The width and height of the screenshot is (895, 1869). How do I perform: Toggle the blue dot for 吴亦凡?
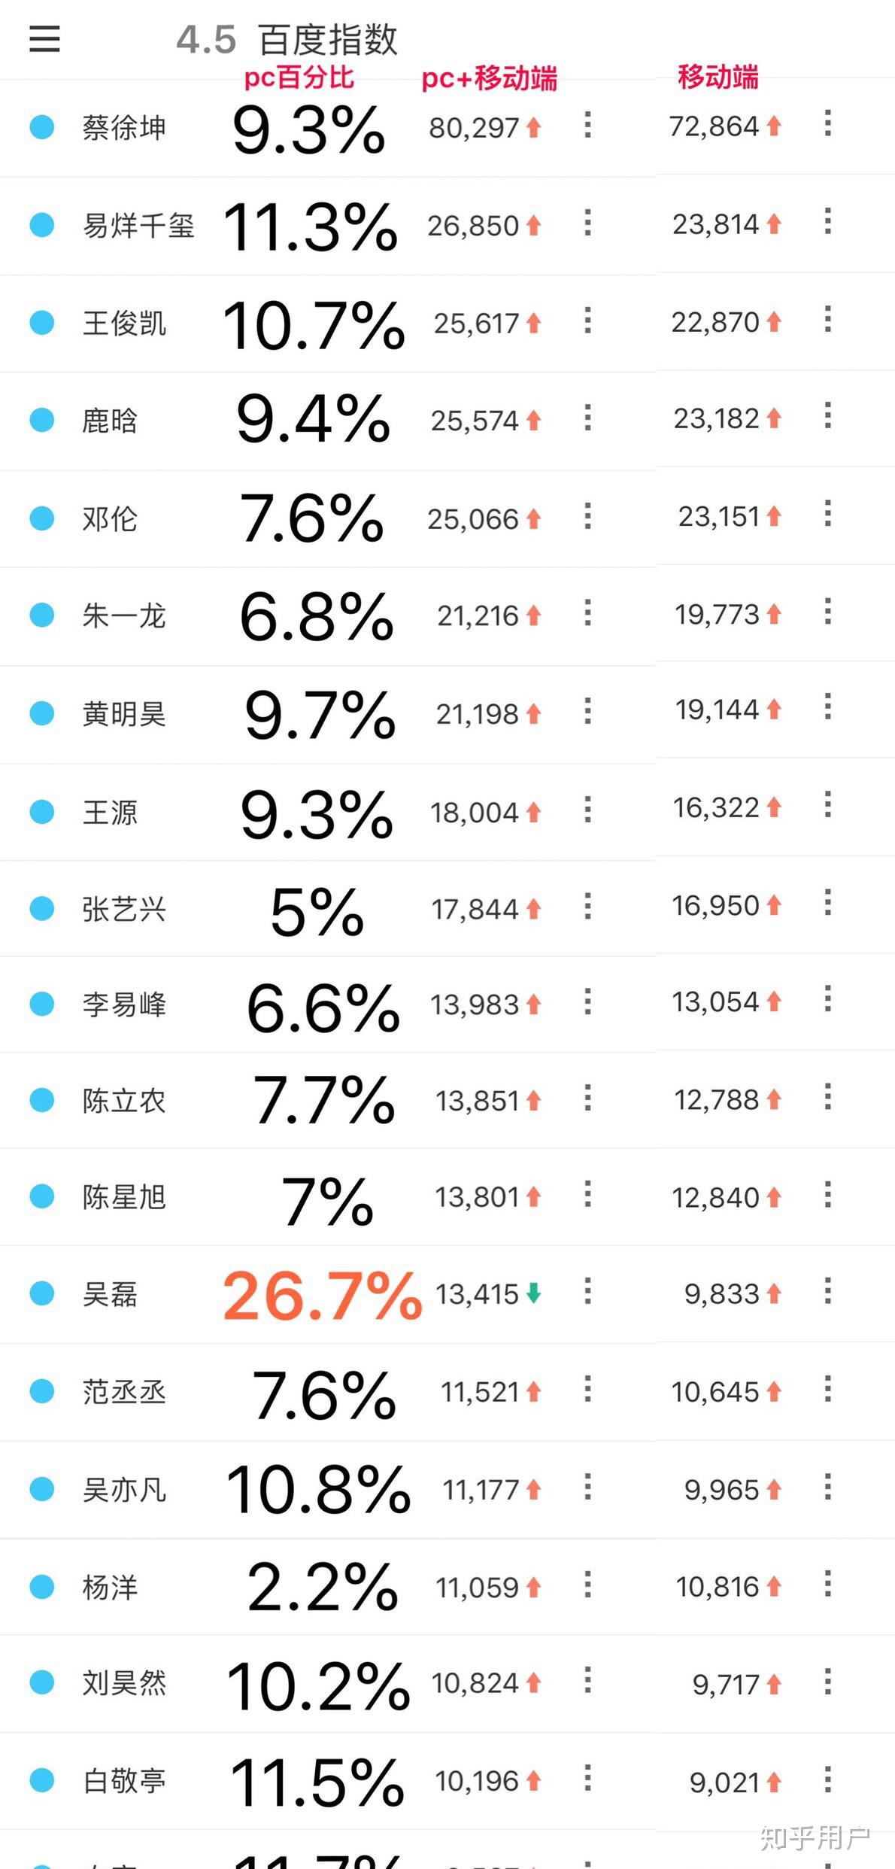[x=42, y=1489]
